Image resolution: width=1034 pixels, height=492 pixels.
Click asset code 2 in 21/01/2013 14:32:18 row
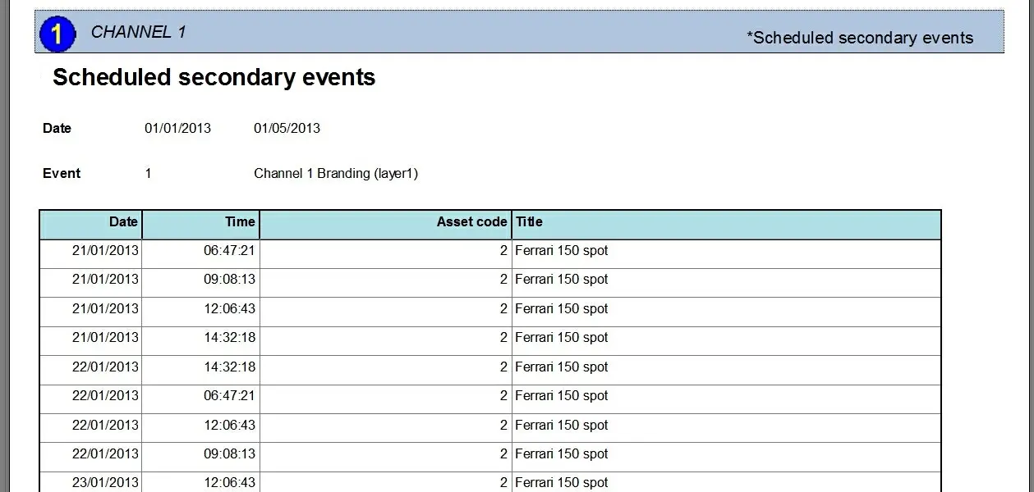point(503,338)
